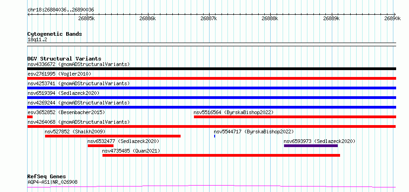Open the nsv5544717 (ByrskaBishop2022) label
Viewport: 409px width, 192px height.
coord(254,132)
